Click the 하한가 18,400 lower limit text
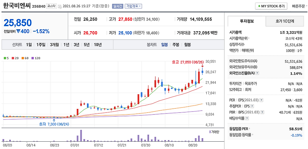308x149 pixels. [x=146, y=33]
